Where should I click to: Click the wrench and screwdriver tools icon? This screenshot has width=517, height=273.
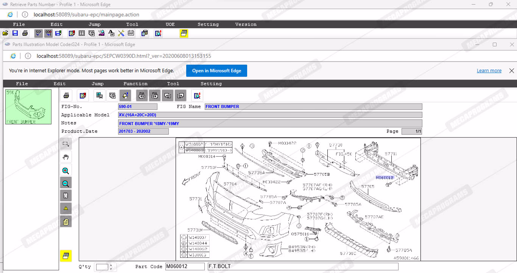[121, 33]
